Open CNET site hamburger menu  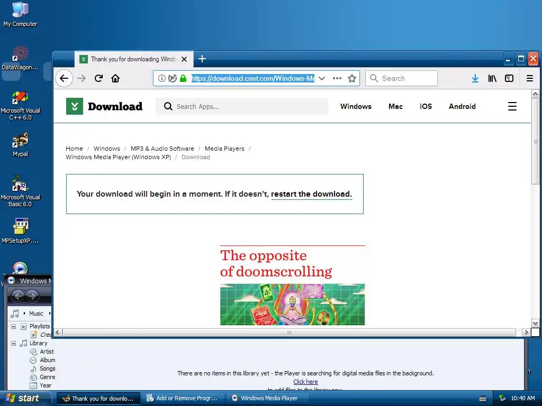(x=512, y=106)
